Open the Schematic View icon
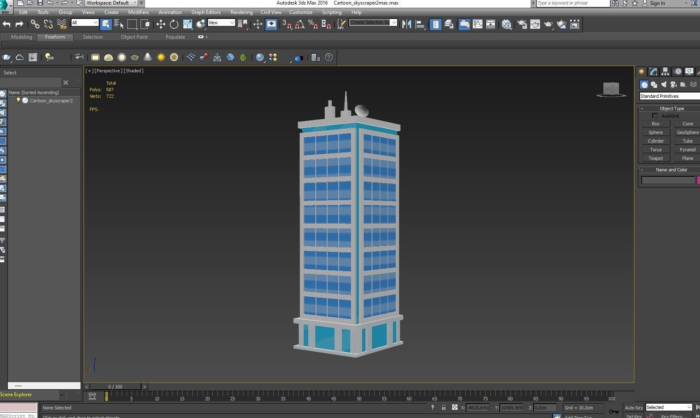Viewport: 700px width, 418px height. (x=491, y=24)
